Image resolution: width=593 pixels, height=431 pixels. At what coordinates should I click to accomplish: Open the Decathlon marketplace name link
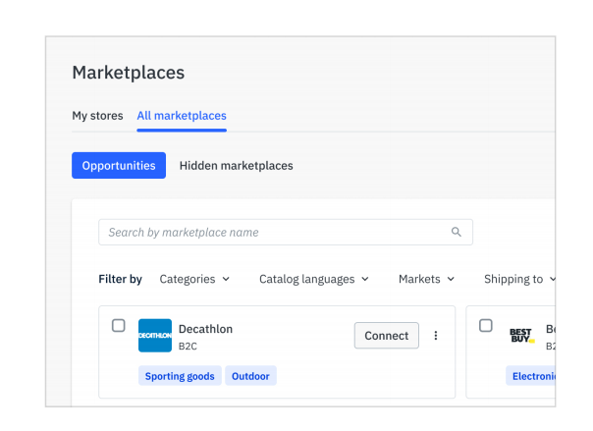click(205, 329)
